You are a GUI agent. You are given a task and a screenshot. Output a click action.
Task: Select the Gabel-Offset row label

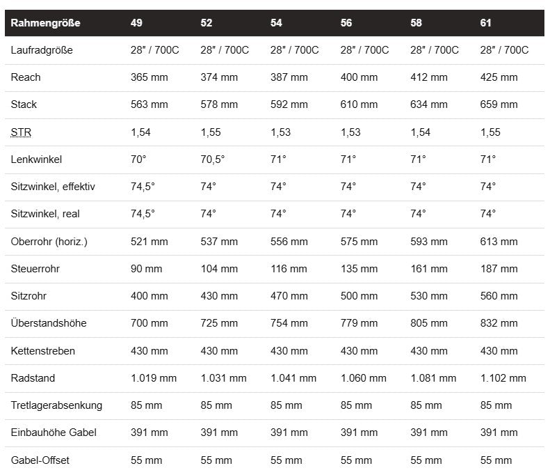(40, 460)
